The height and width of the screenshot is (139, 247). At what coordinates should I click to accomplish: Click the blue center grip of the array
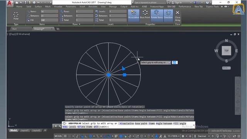tap(108, 75)
